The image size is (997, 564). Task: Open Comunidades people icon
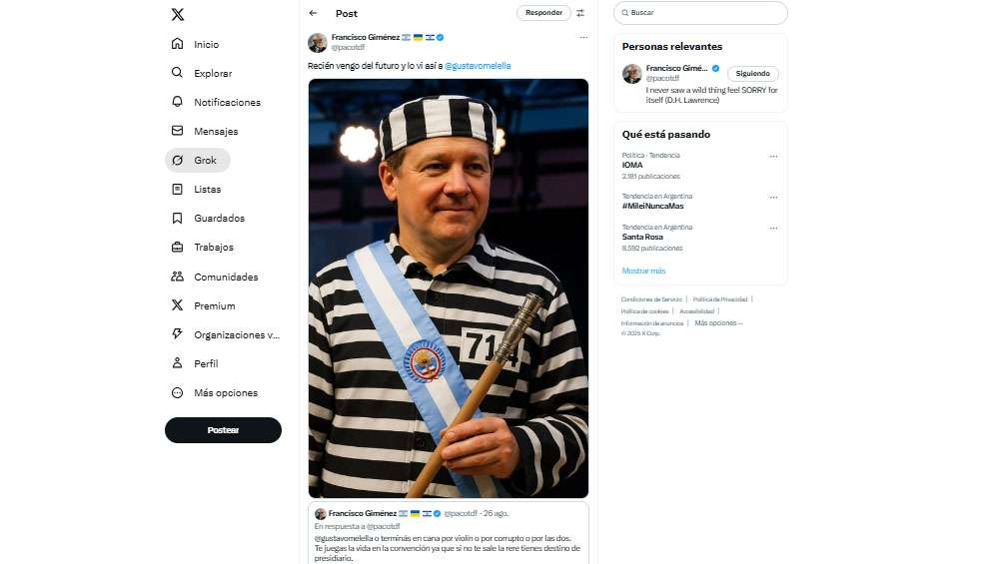(x=178, y=277)
